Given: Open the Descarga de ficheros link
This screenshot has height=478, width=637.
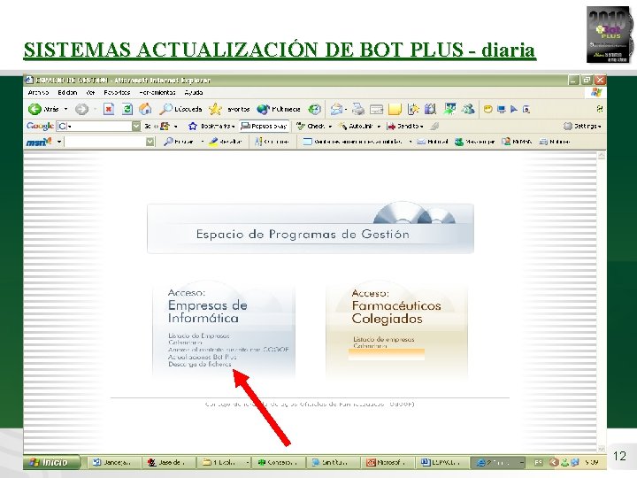Looking at the screenshot, I should pos(199,364).
